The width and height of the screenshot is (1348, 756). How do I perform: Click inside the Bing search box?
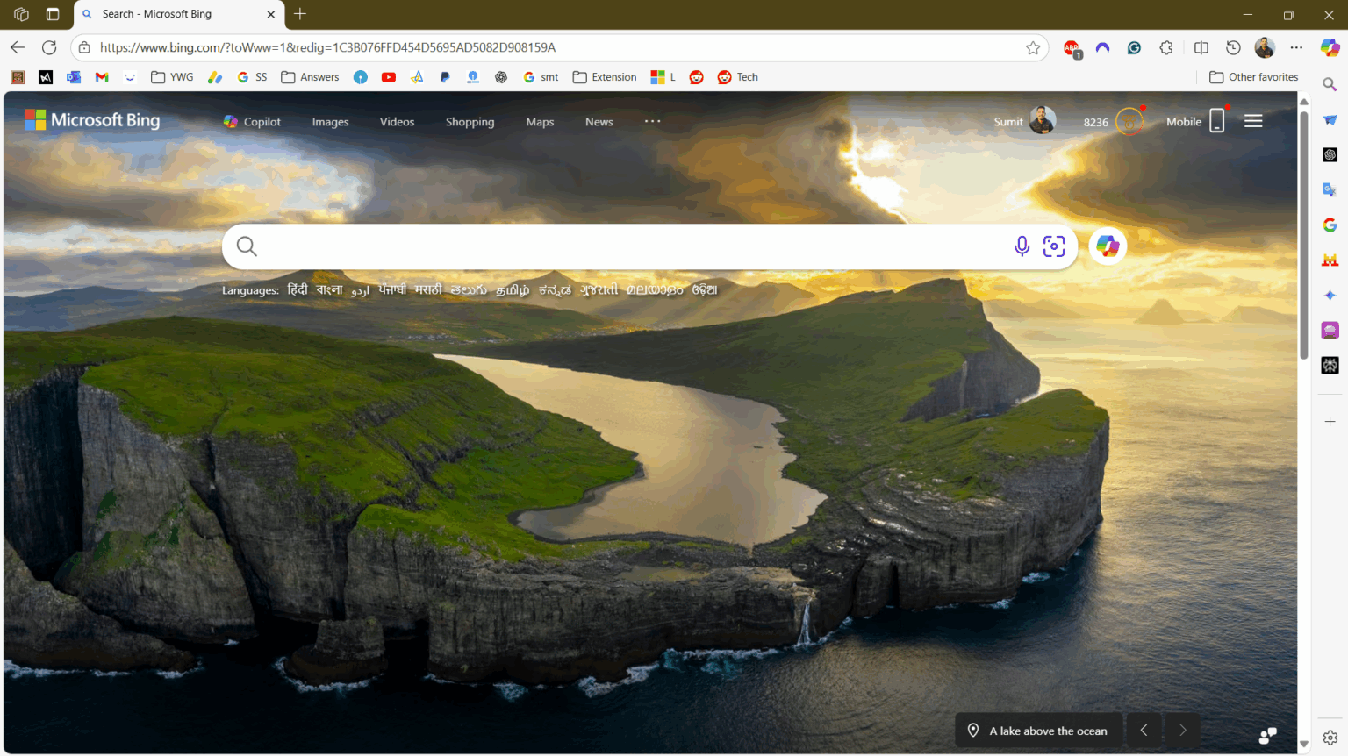[x=614, y=246]
